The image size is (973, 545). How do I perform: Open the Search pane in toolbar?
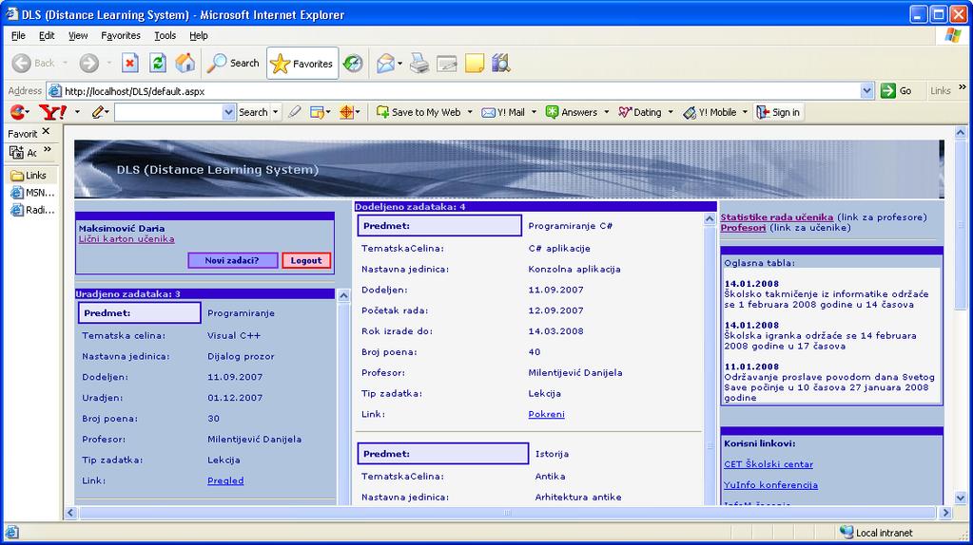pyautogui.click(x=233, y=64)
